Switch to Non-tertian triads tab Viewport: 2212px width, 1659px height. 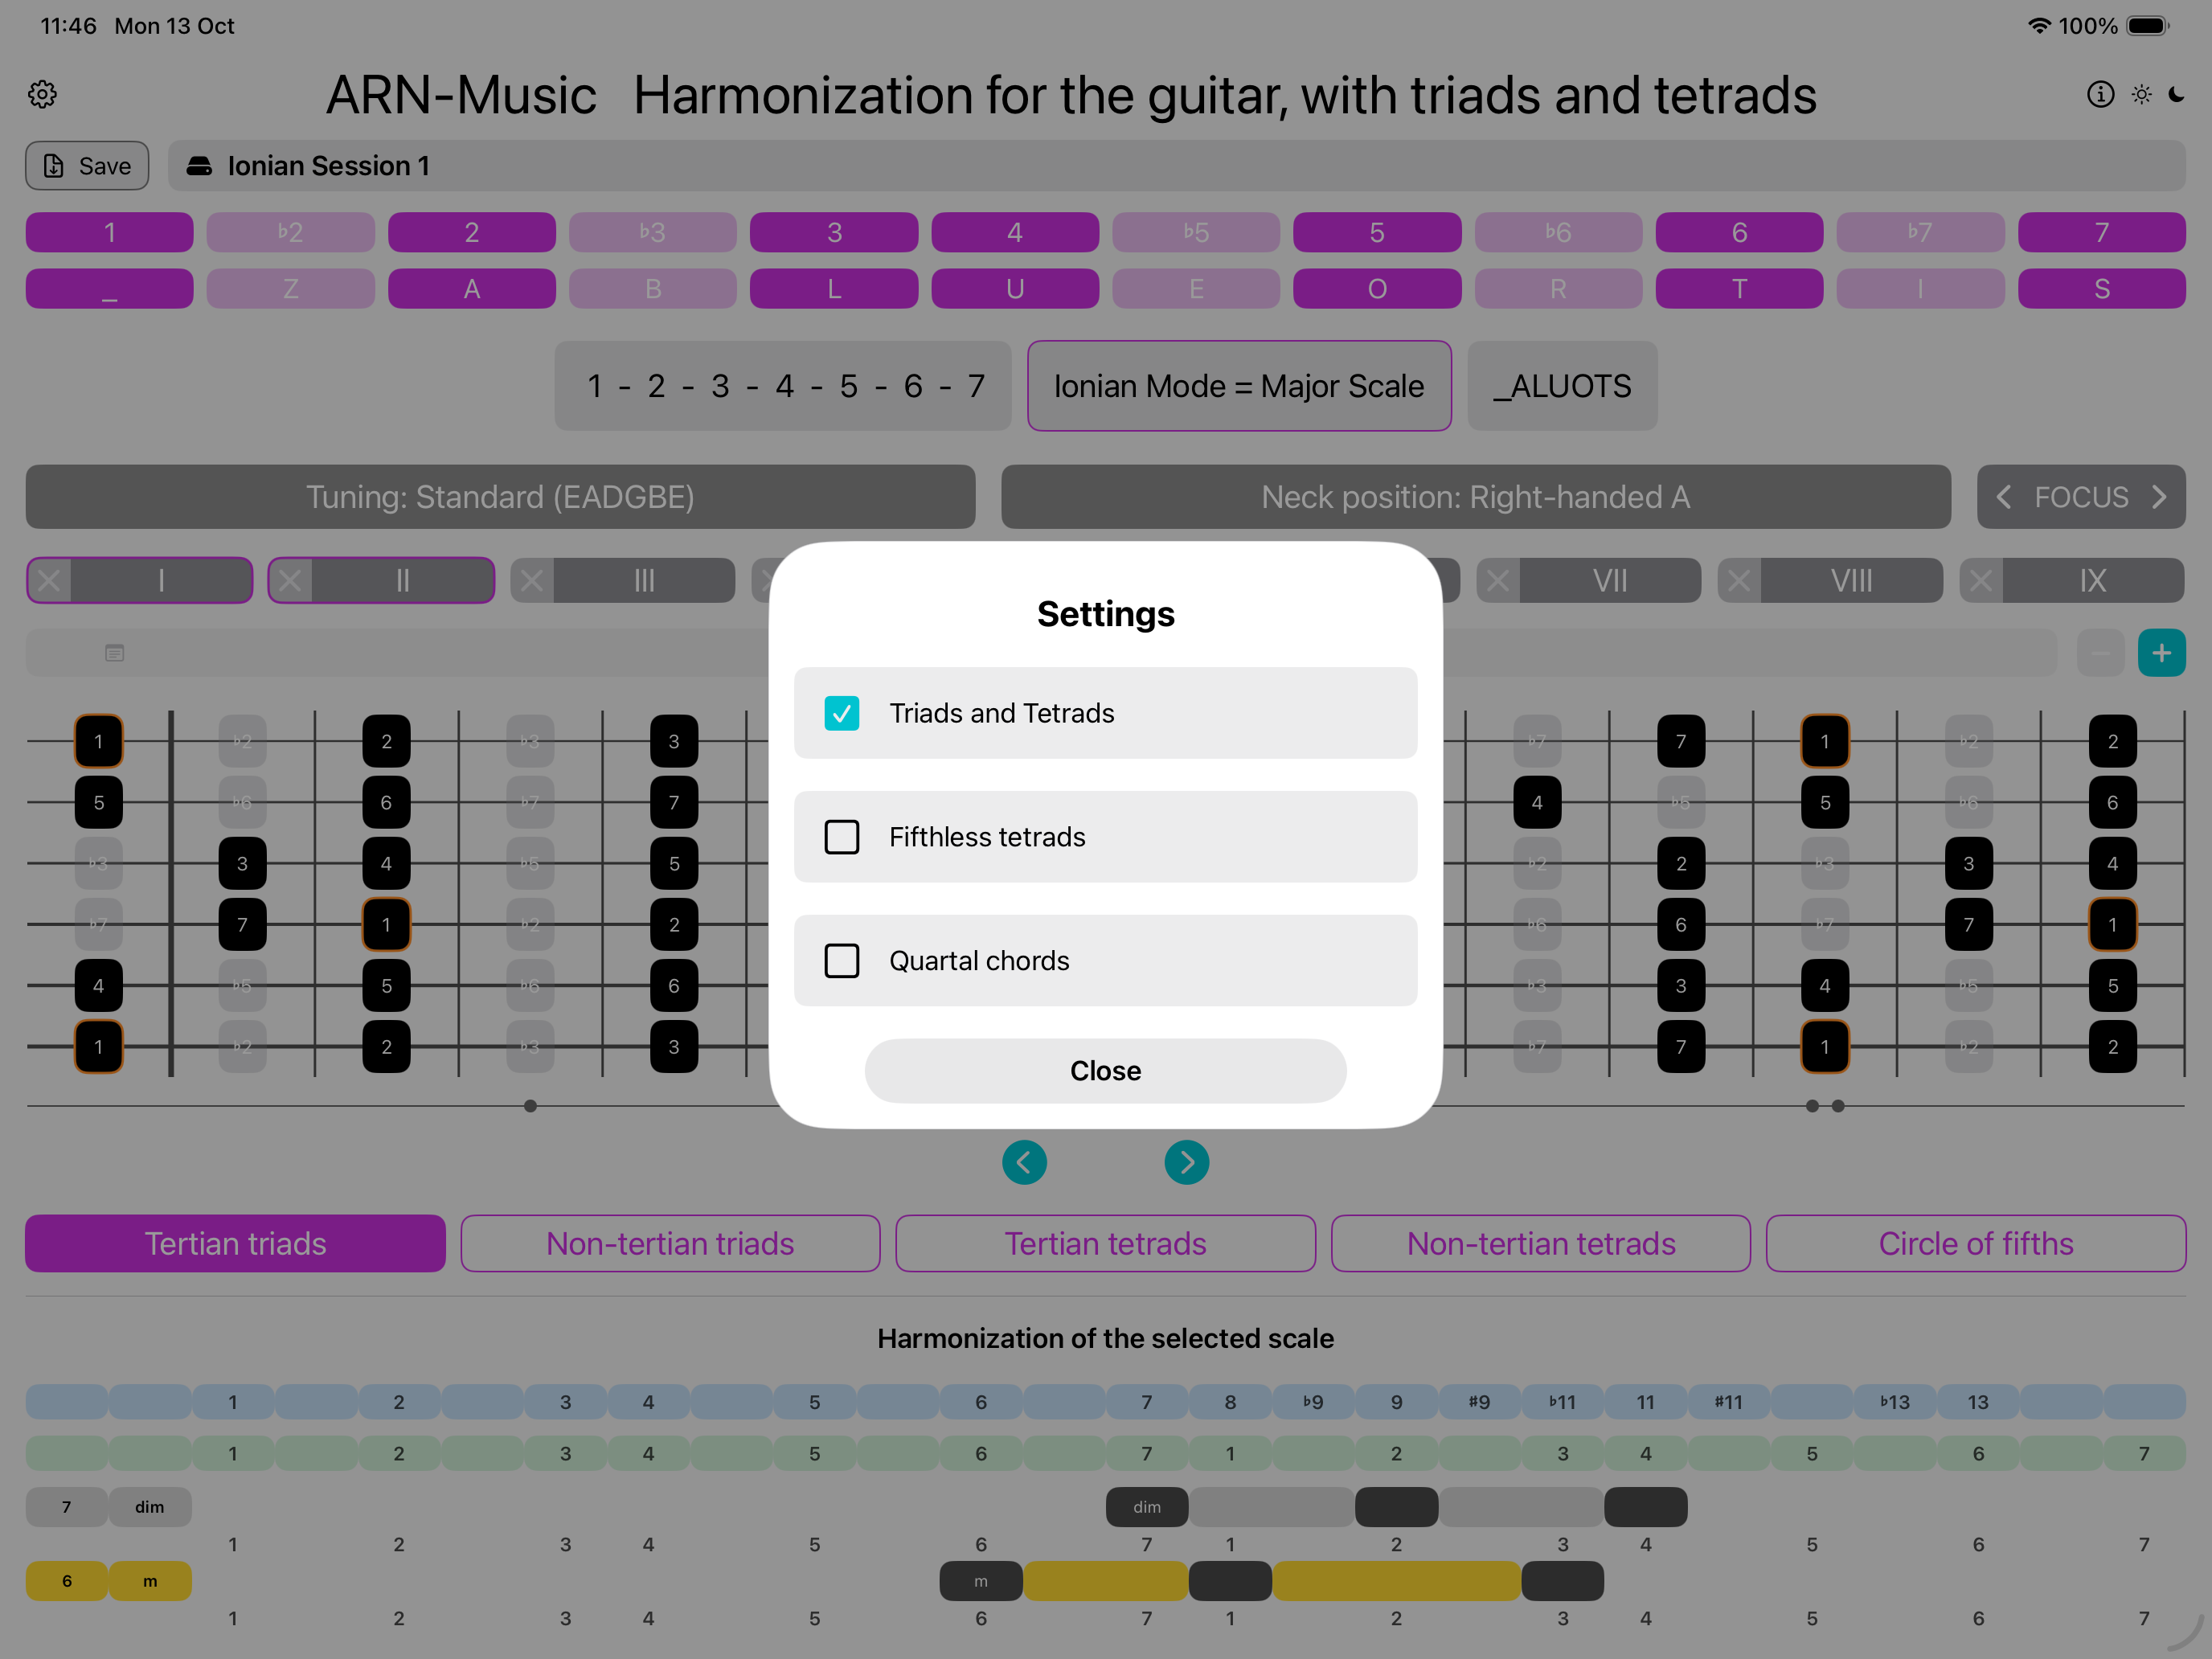(x=670, y=1243)
